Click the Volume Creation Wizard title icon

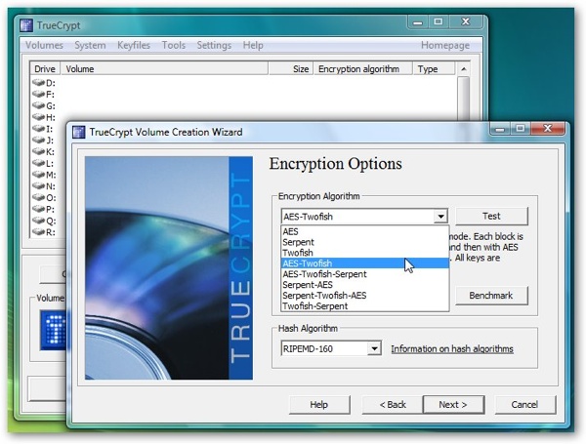pos(78,132)
